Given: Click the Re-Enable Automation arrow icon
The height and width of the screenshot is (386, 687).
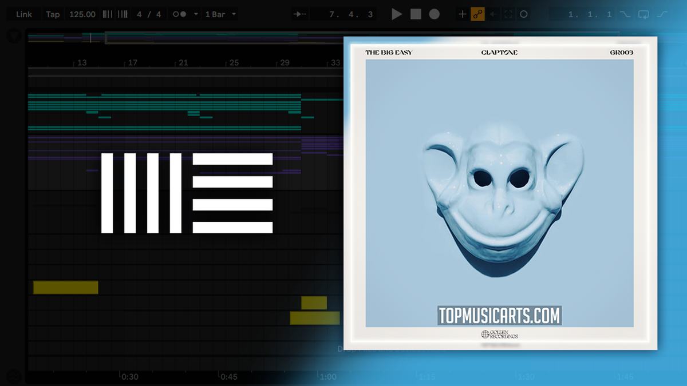Looking at the screenshot, I should click(492, 14).
